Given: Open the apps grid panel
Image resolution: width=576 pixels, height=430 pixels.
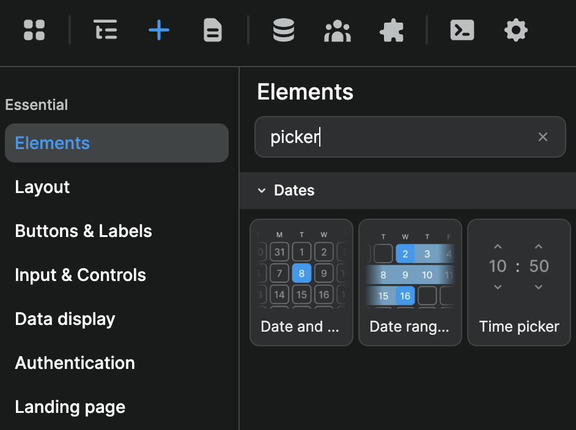Looking at the screenshot, I should pos(34,30).
